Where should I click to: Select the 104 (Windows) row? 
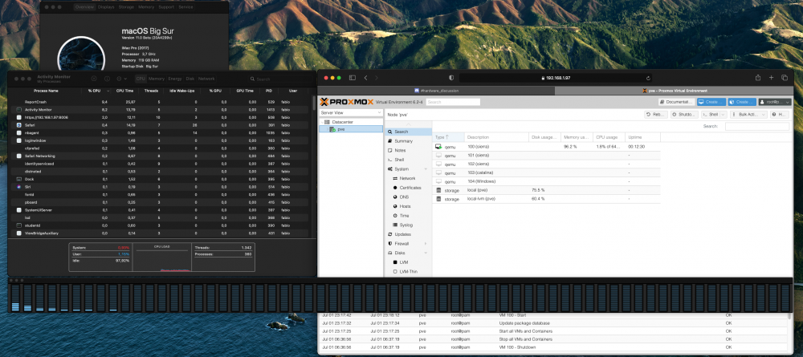coord(546,181)
